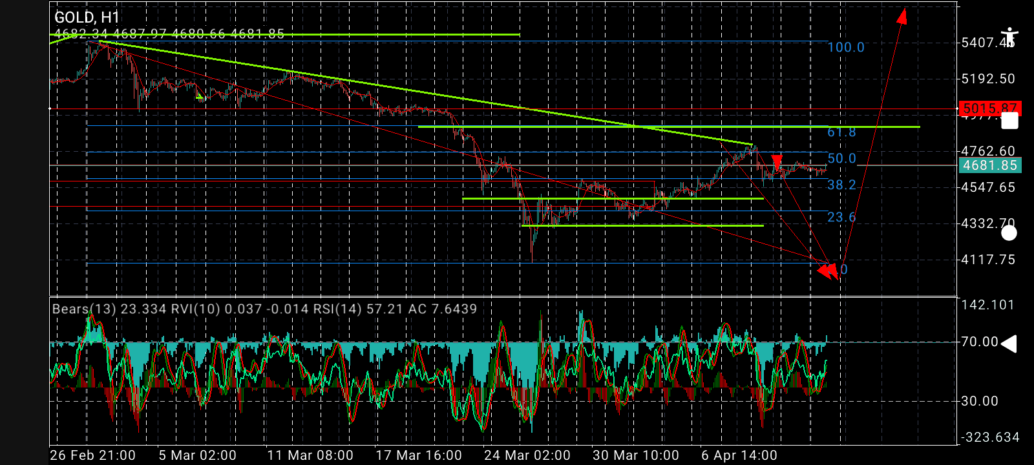The image size is (1034, 465).
Task: Tap the 30.00 indicator level label
Action: (980, 401)
